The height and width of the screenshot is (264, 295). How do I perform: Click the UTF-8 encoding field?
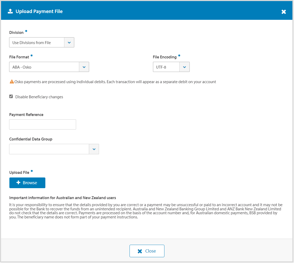tap(166, 67)
